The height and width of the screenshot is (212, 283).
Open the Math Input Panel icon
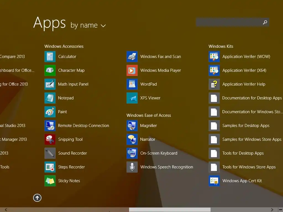click(x=50, y=84)
